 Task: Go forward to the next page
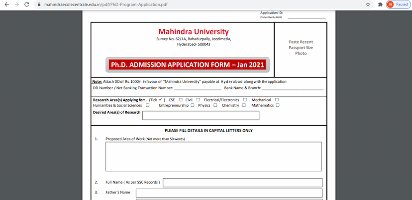pos(16,4)
